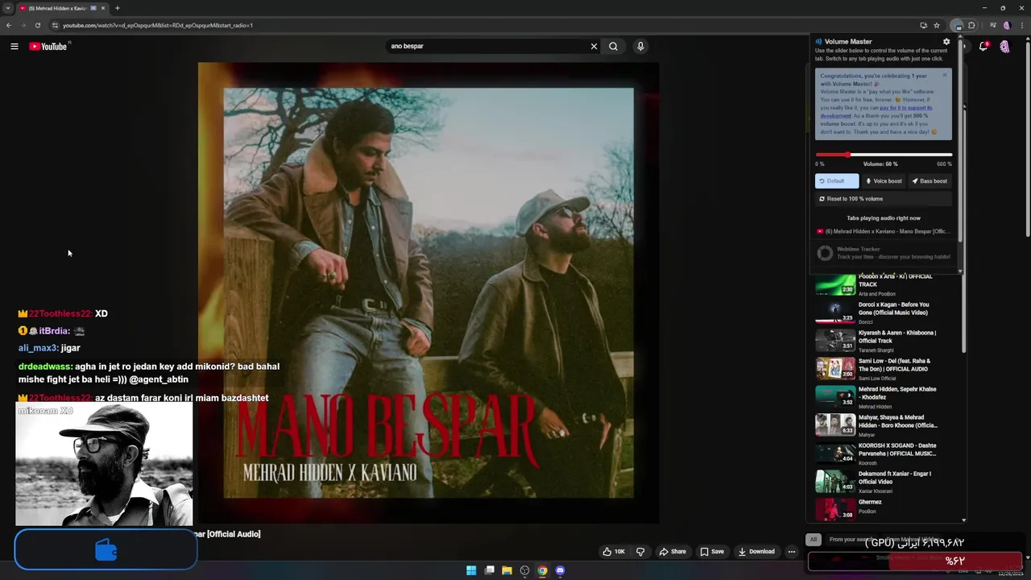Viewport: 1031px width, 580px height.
Task: Share the video
Action: click(673, 552)
